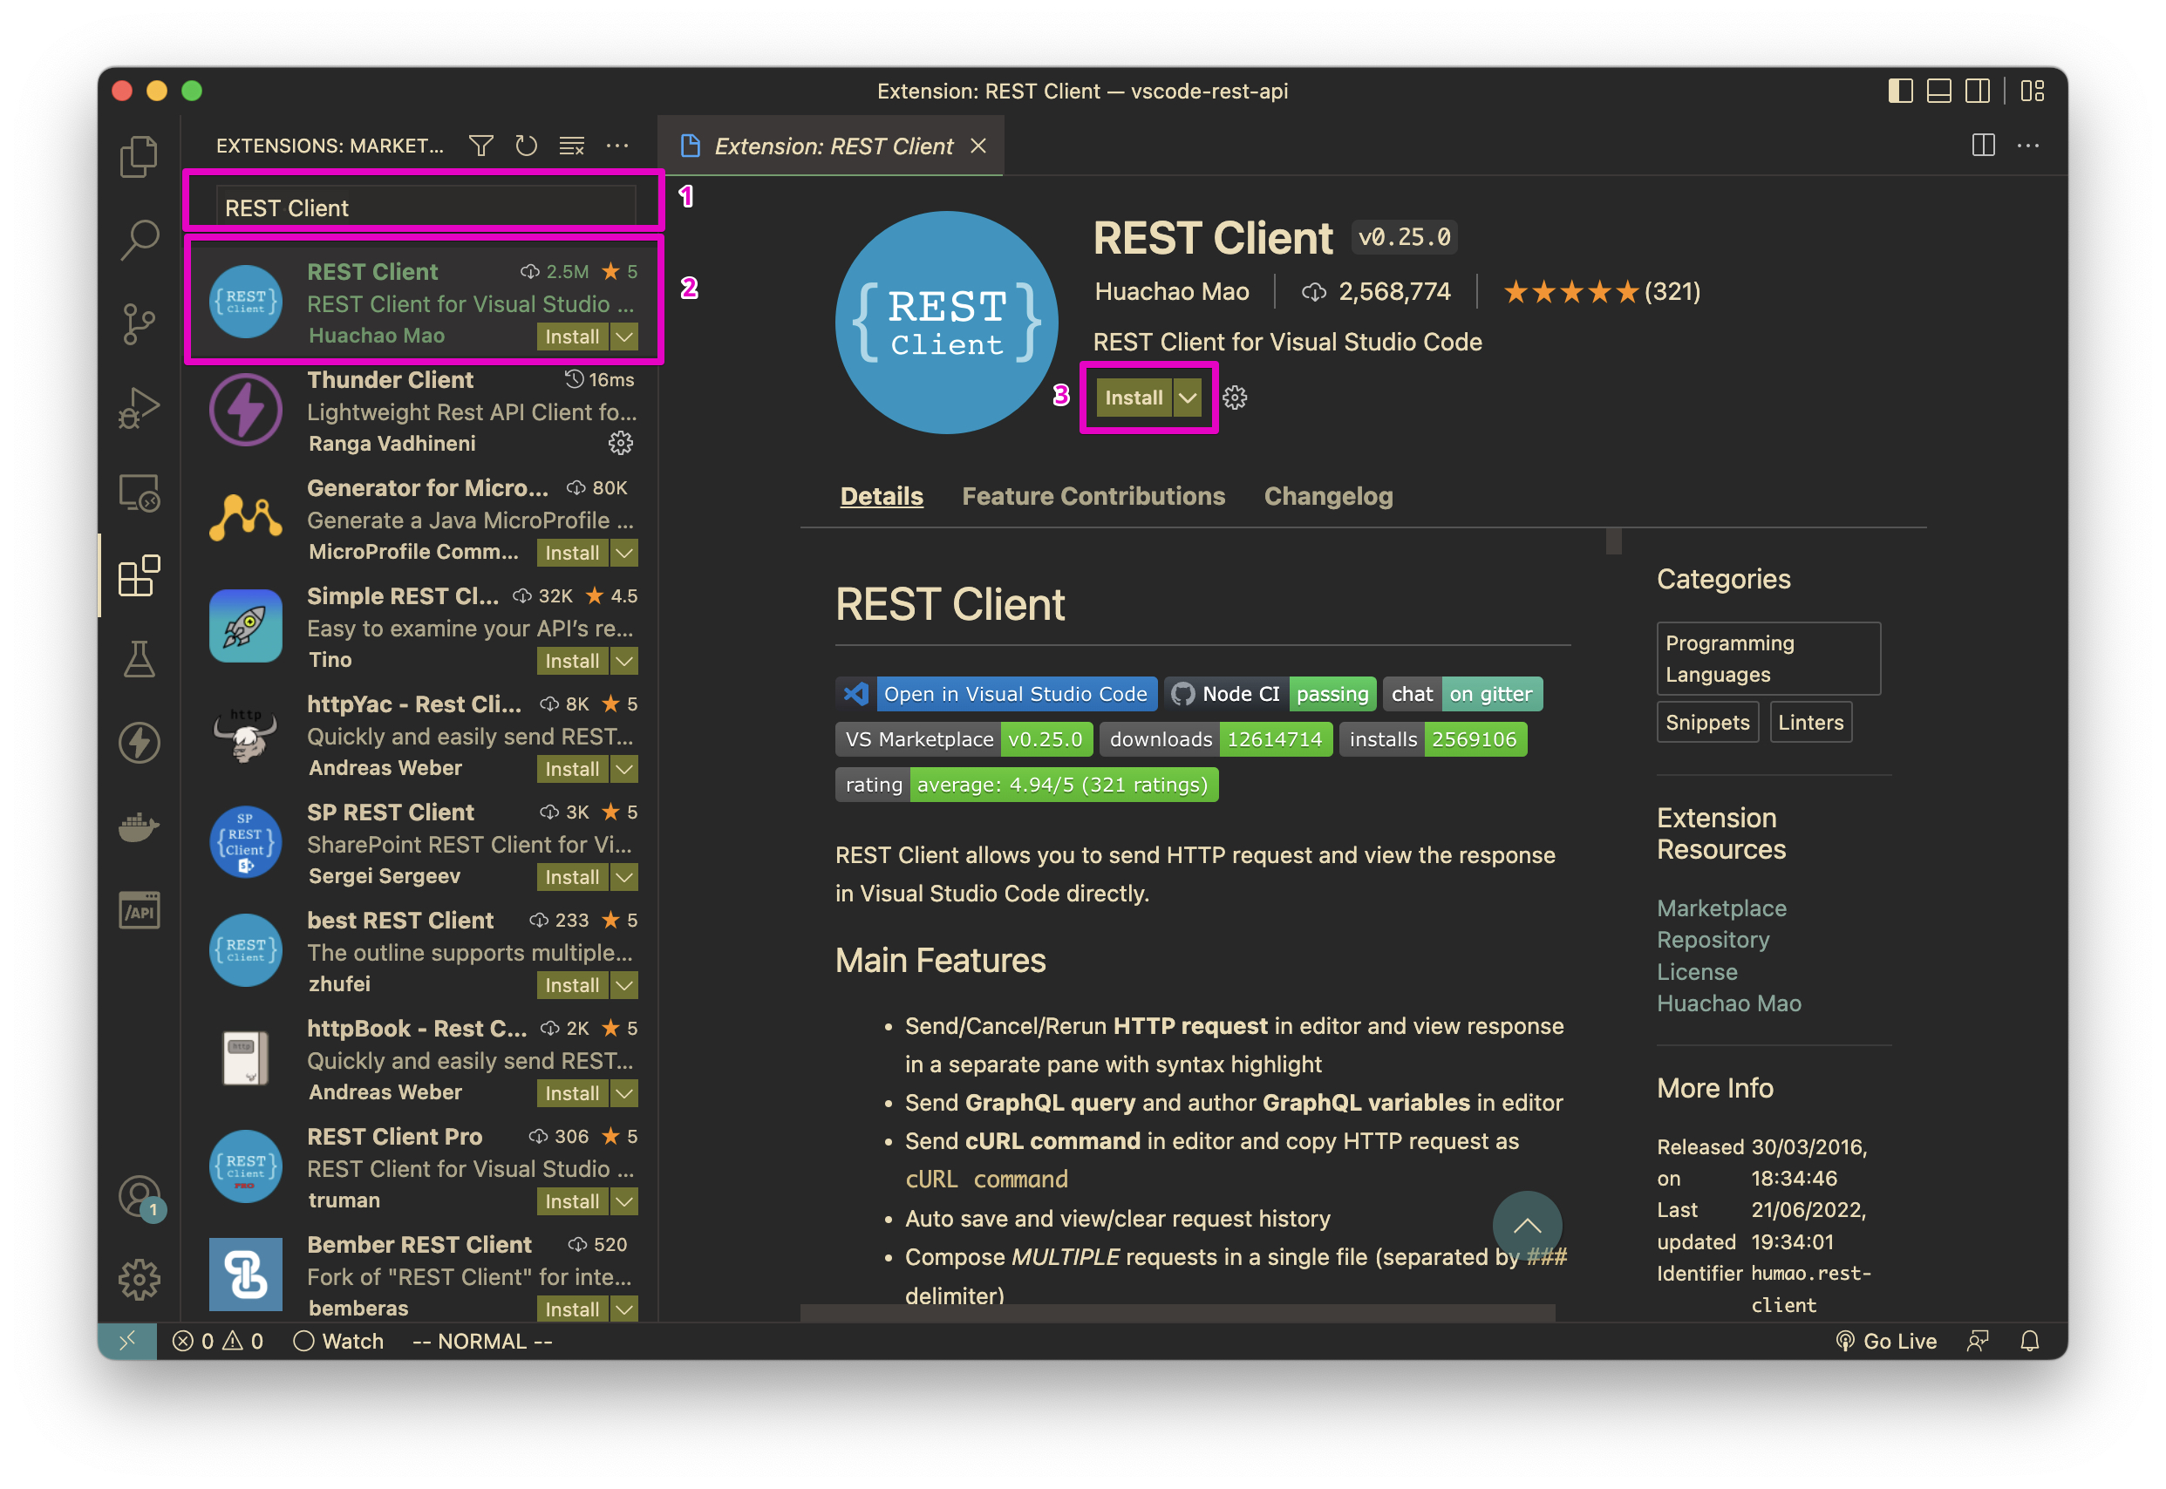Install Simple REST Client extension
Viewport: 2166px width, 1489px height.
coord(572,662)
